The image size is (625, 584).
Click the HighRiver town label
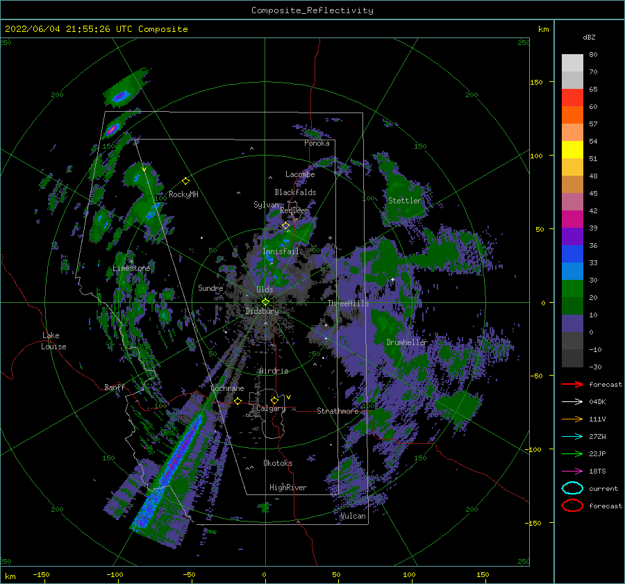coord(288,487)
